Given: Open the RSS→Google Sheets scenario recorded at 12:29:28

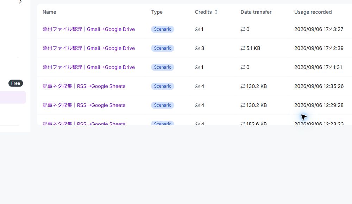Looking at the screenshot, I should click(84, 105).
